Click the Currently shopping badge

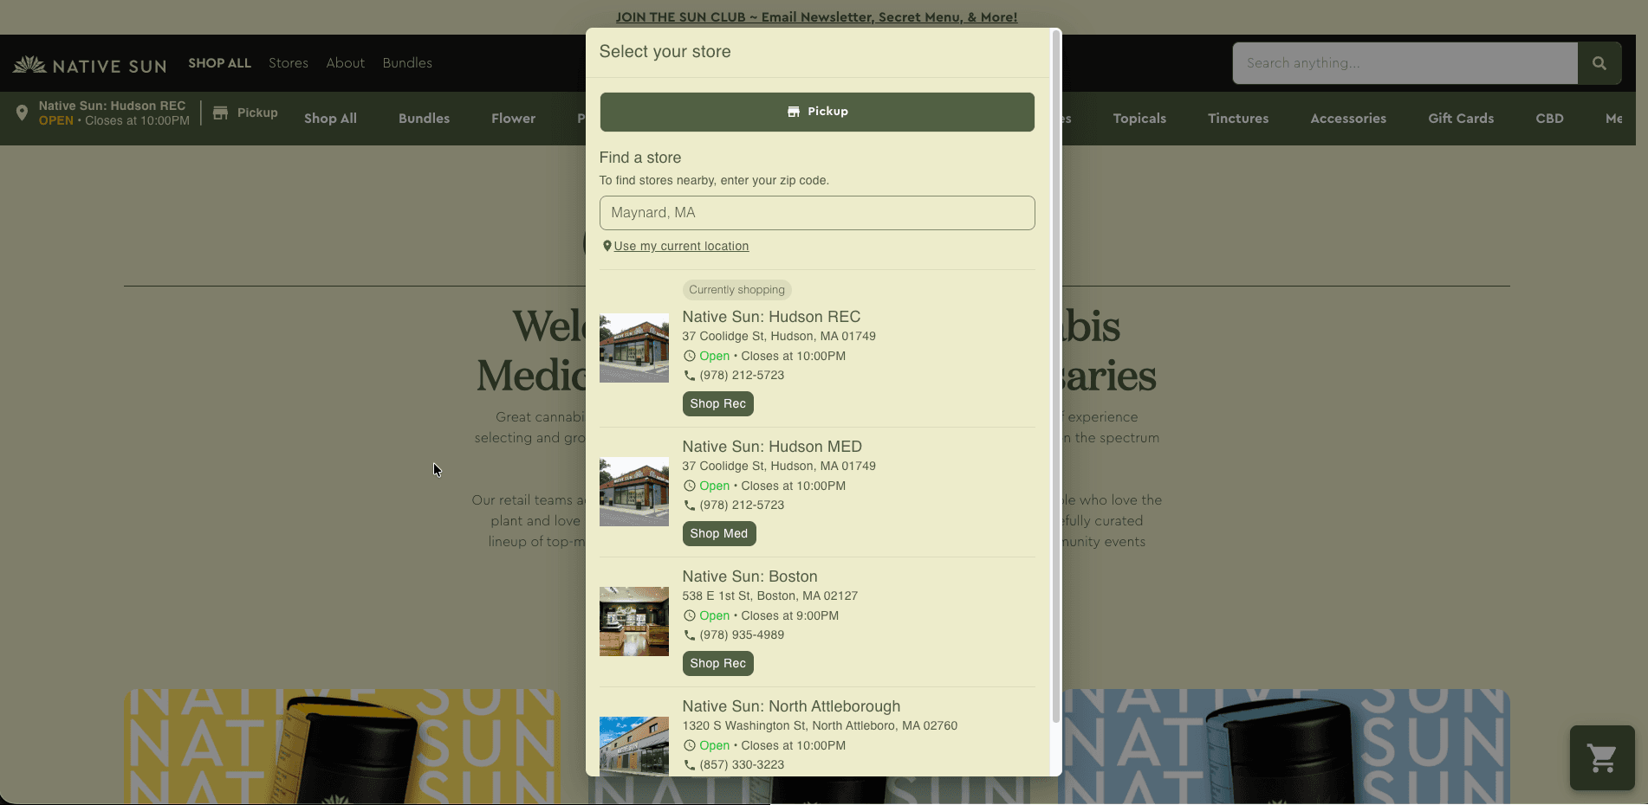pos(736,290)
